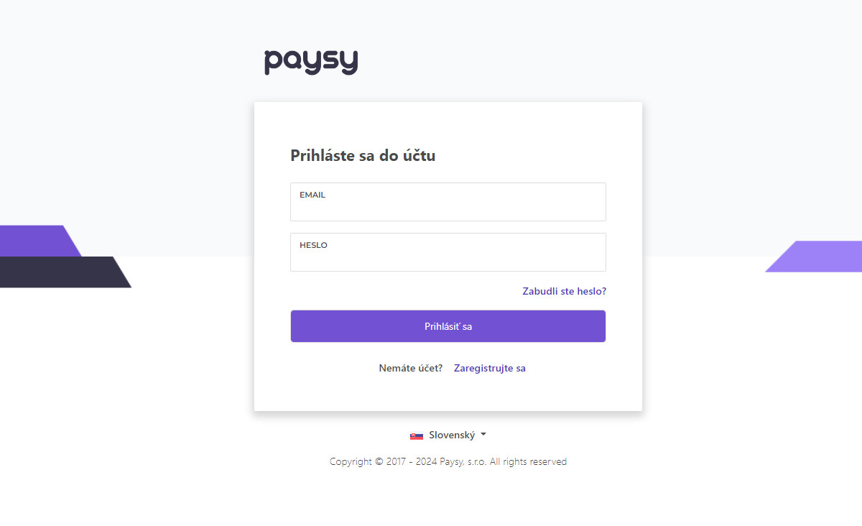Focus the Heslo password field
This screenshot has height=526, width=862.
448,252
